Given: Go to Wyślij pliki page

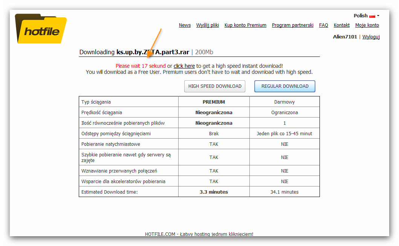Looking at the screenshot, I should click(x=207, y=25).
